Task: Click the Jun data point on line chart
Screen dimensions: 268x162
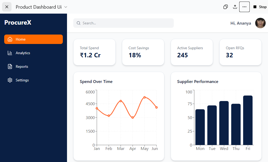Action: (157, 108)
